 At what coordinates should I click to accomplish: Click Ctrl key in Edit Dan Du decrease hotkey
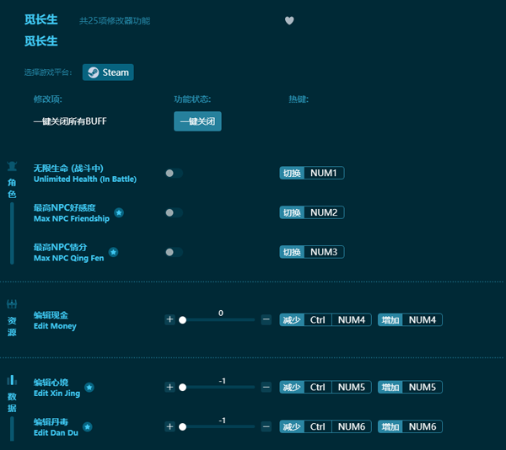[318, 426]
